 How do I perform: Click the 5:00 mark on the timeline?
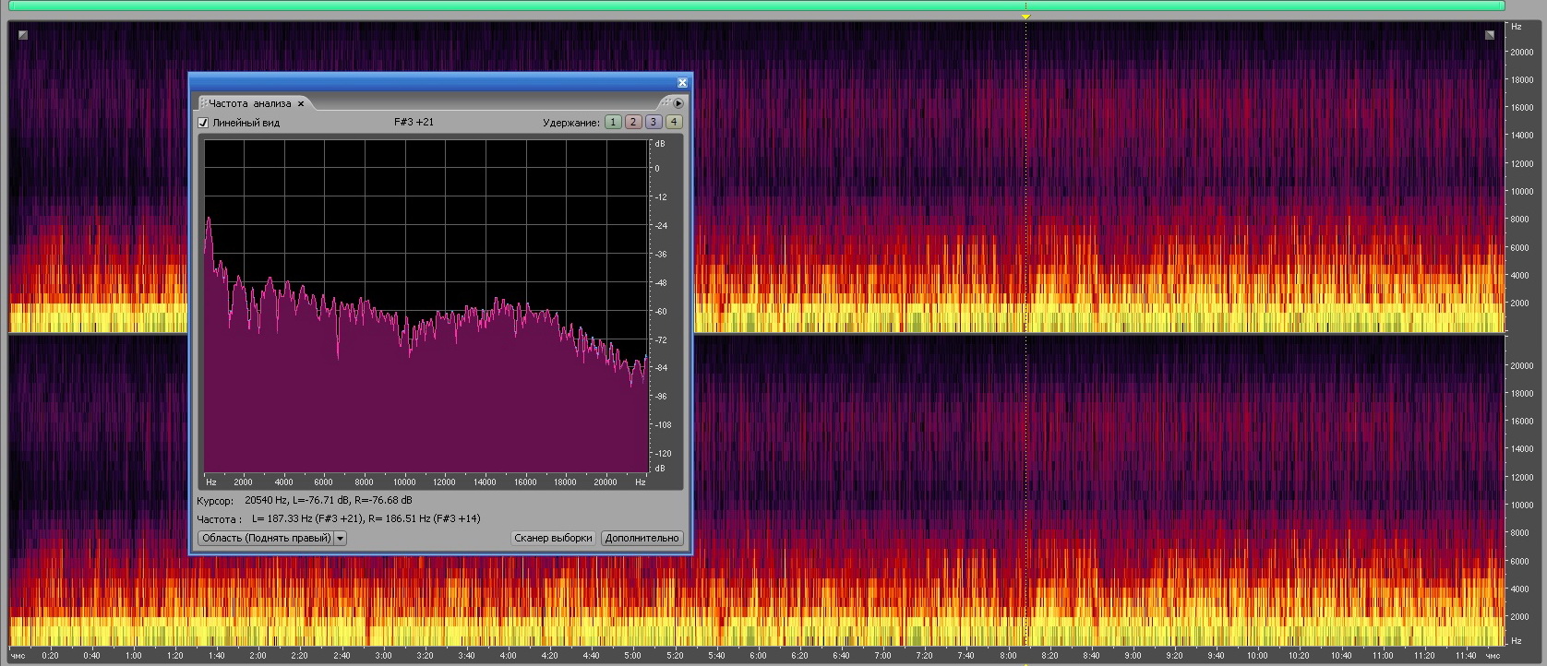pyautogui.click(x=632, y=656)
